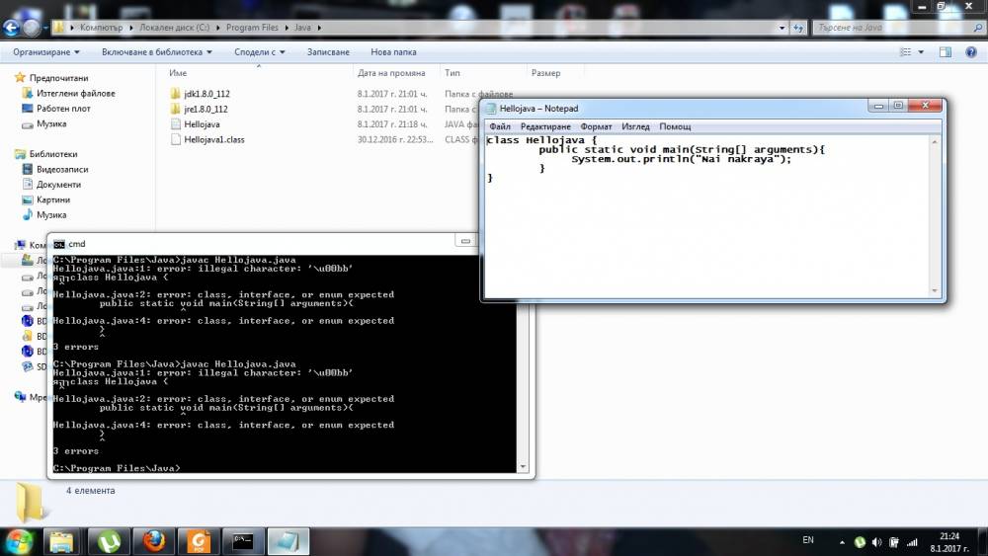Click the Тип column header
Viewport: 988px width, 556px height.
point(483,73)
